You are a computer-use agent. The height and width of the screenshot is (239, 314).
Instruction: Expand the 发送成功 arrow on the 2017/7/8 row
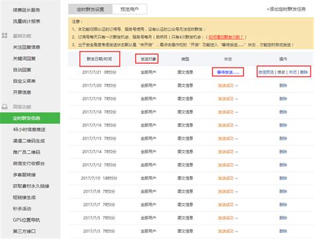click(236, 192)
